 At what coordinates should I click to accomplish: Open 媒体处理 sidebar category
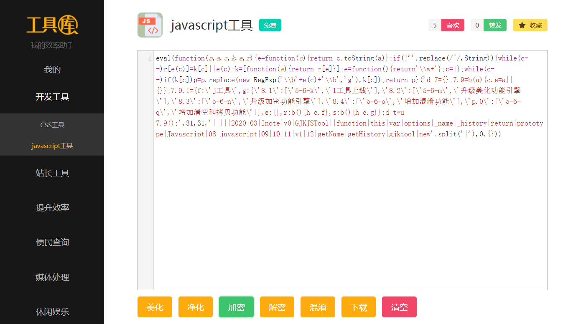point(52,277)
